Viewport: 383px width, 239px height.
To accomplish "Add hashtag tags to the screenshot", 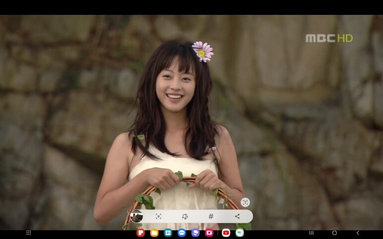I will point(211,216).
